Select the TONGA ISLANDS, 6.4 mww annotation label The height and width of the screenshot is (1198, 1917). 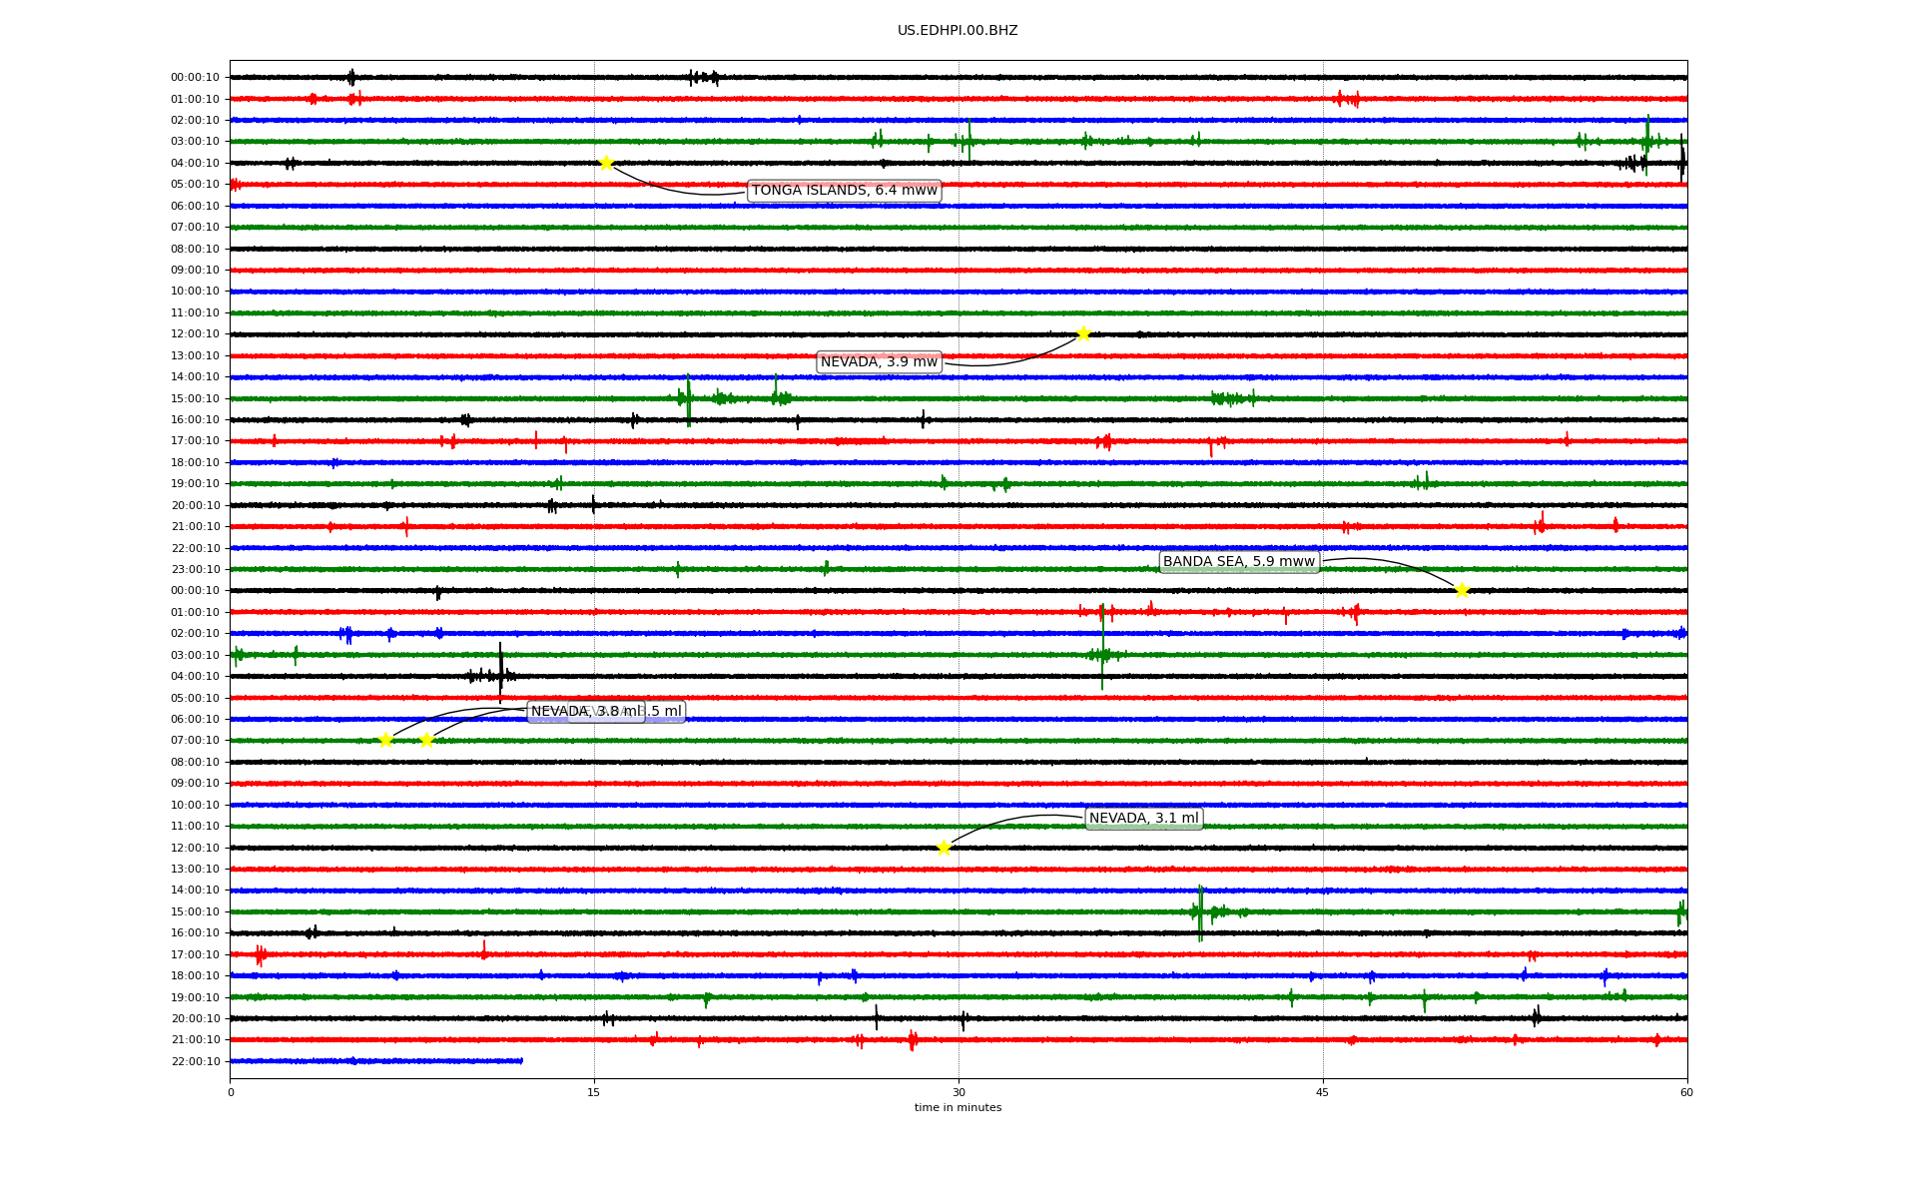click(x=845, y=191)
